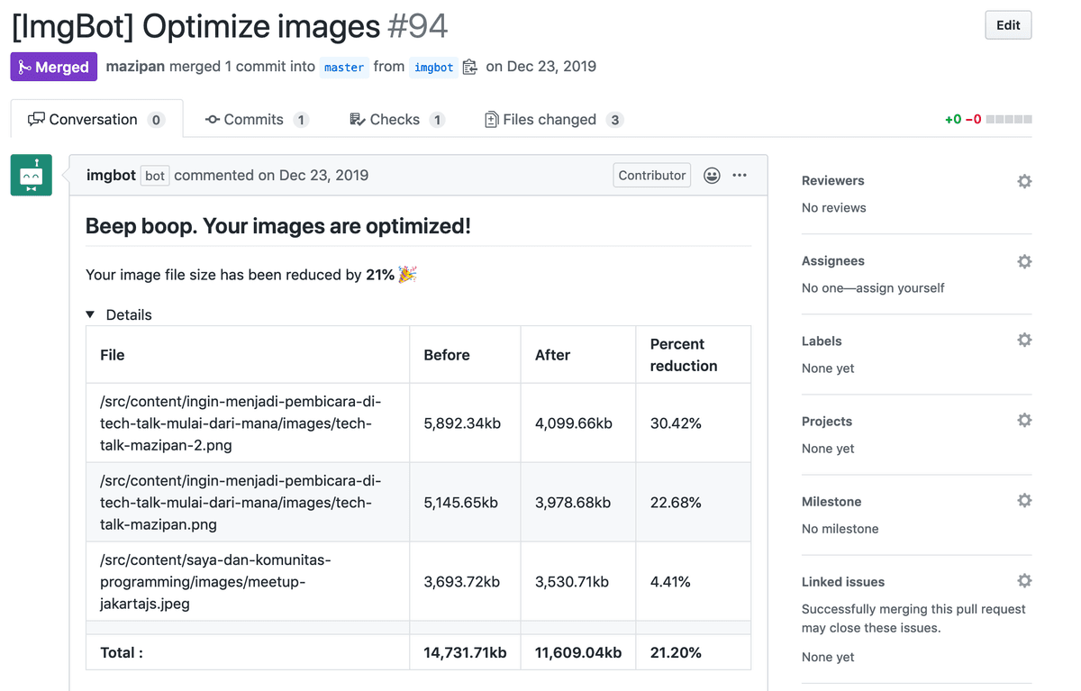This screenshot has width=1081, height=691.
Task: Click the Linked issues gear icon
Action: (1024, 581)
